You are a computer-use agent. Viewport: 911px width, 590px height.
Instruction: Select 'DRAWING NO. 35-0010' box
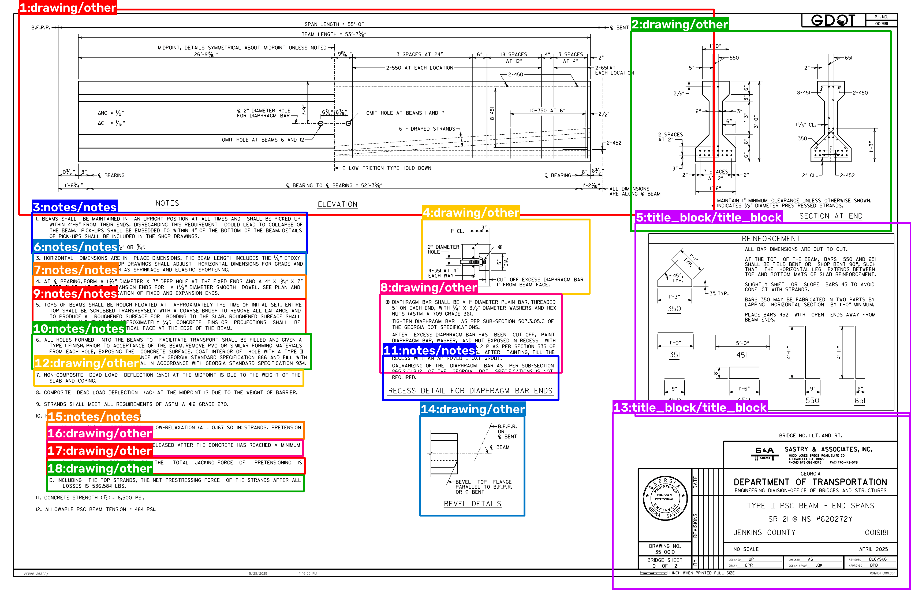[x=665, y=549]
